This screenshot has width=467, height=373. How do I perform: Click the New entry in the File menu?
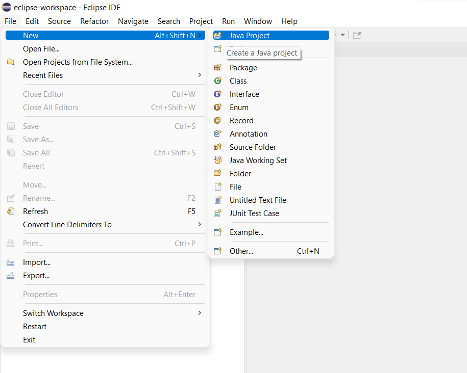click(x=106, y=35)
